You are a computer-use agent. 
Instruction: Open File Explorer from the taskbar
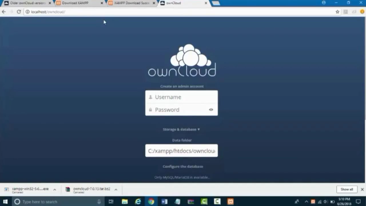125,202
